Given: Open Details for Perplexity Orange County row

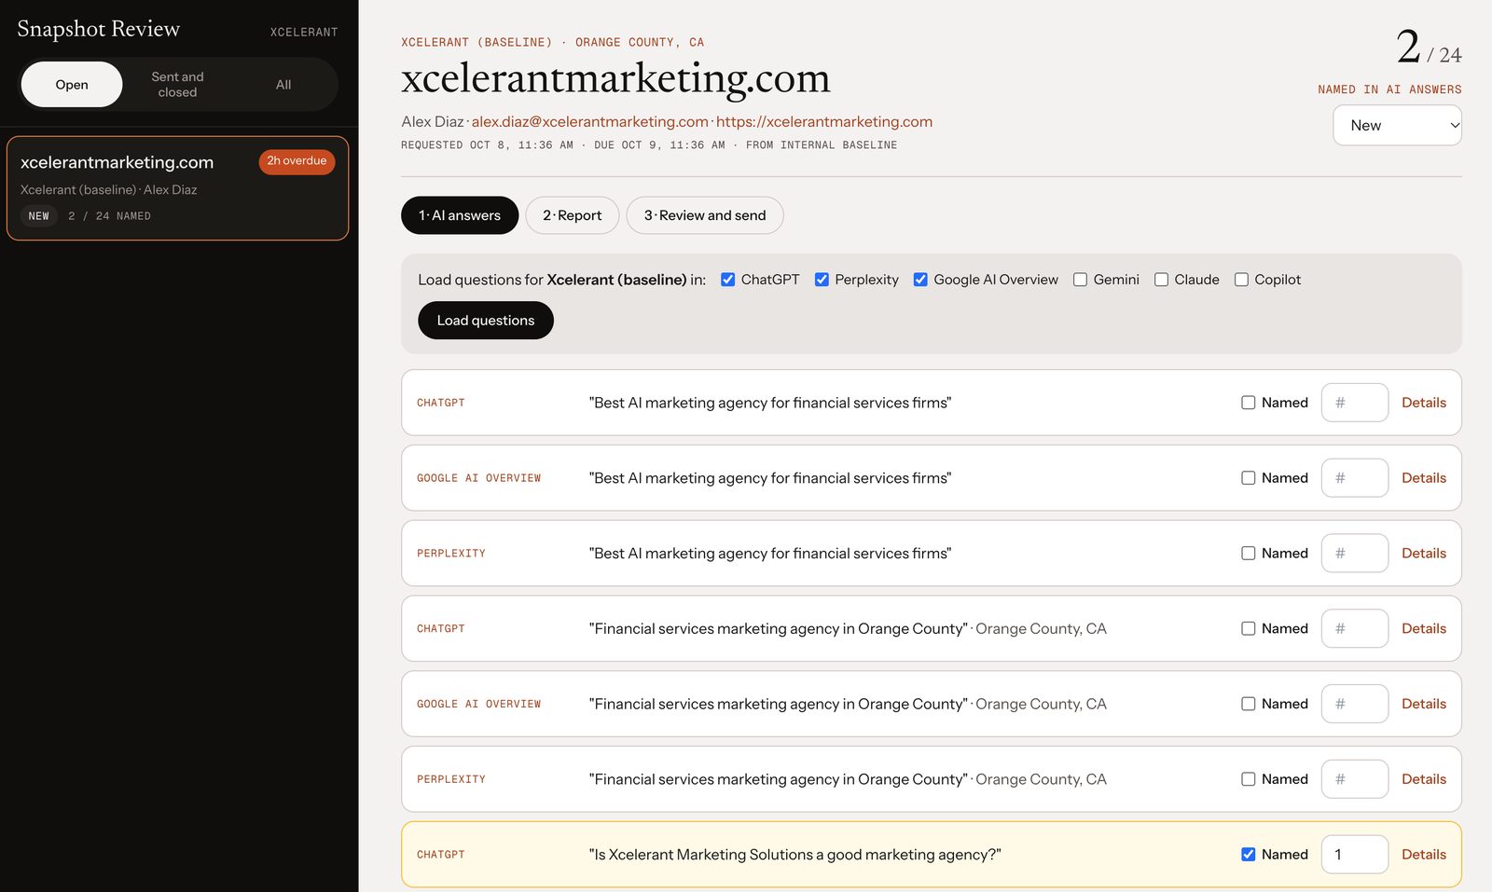Looking at the screenshot, I should pyautogui.click(x=1424, y=779).
